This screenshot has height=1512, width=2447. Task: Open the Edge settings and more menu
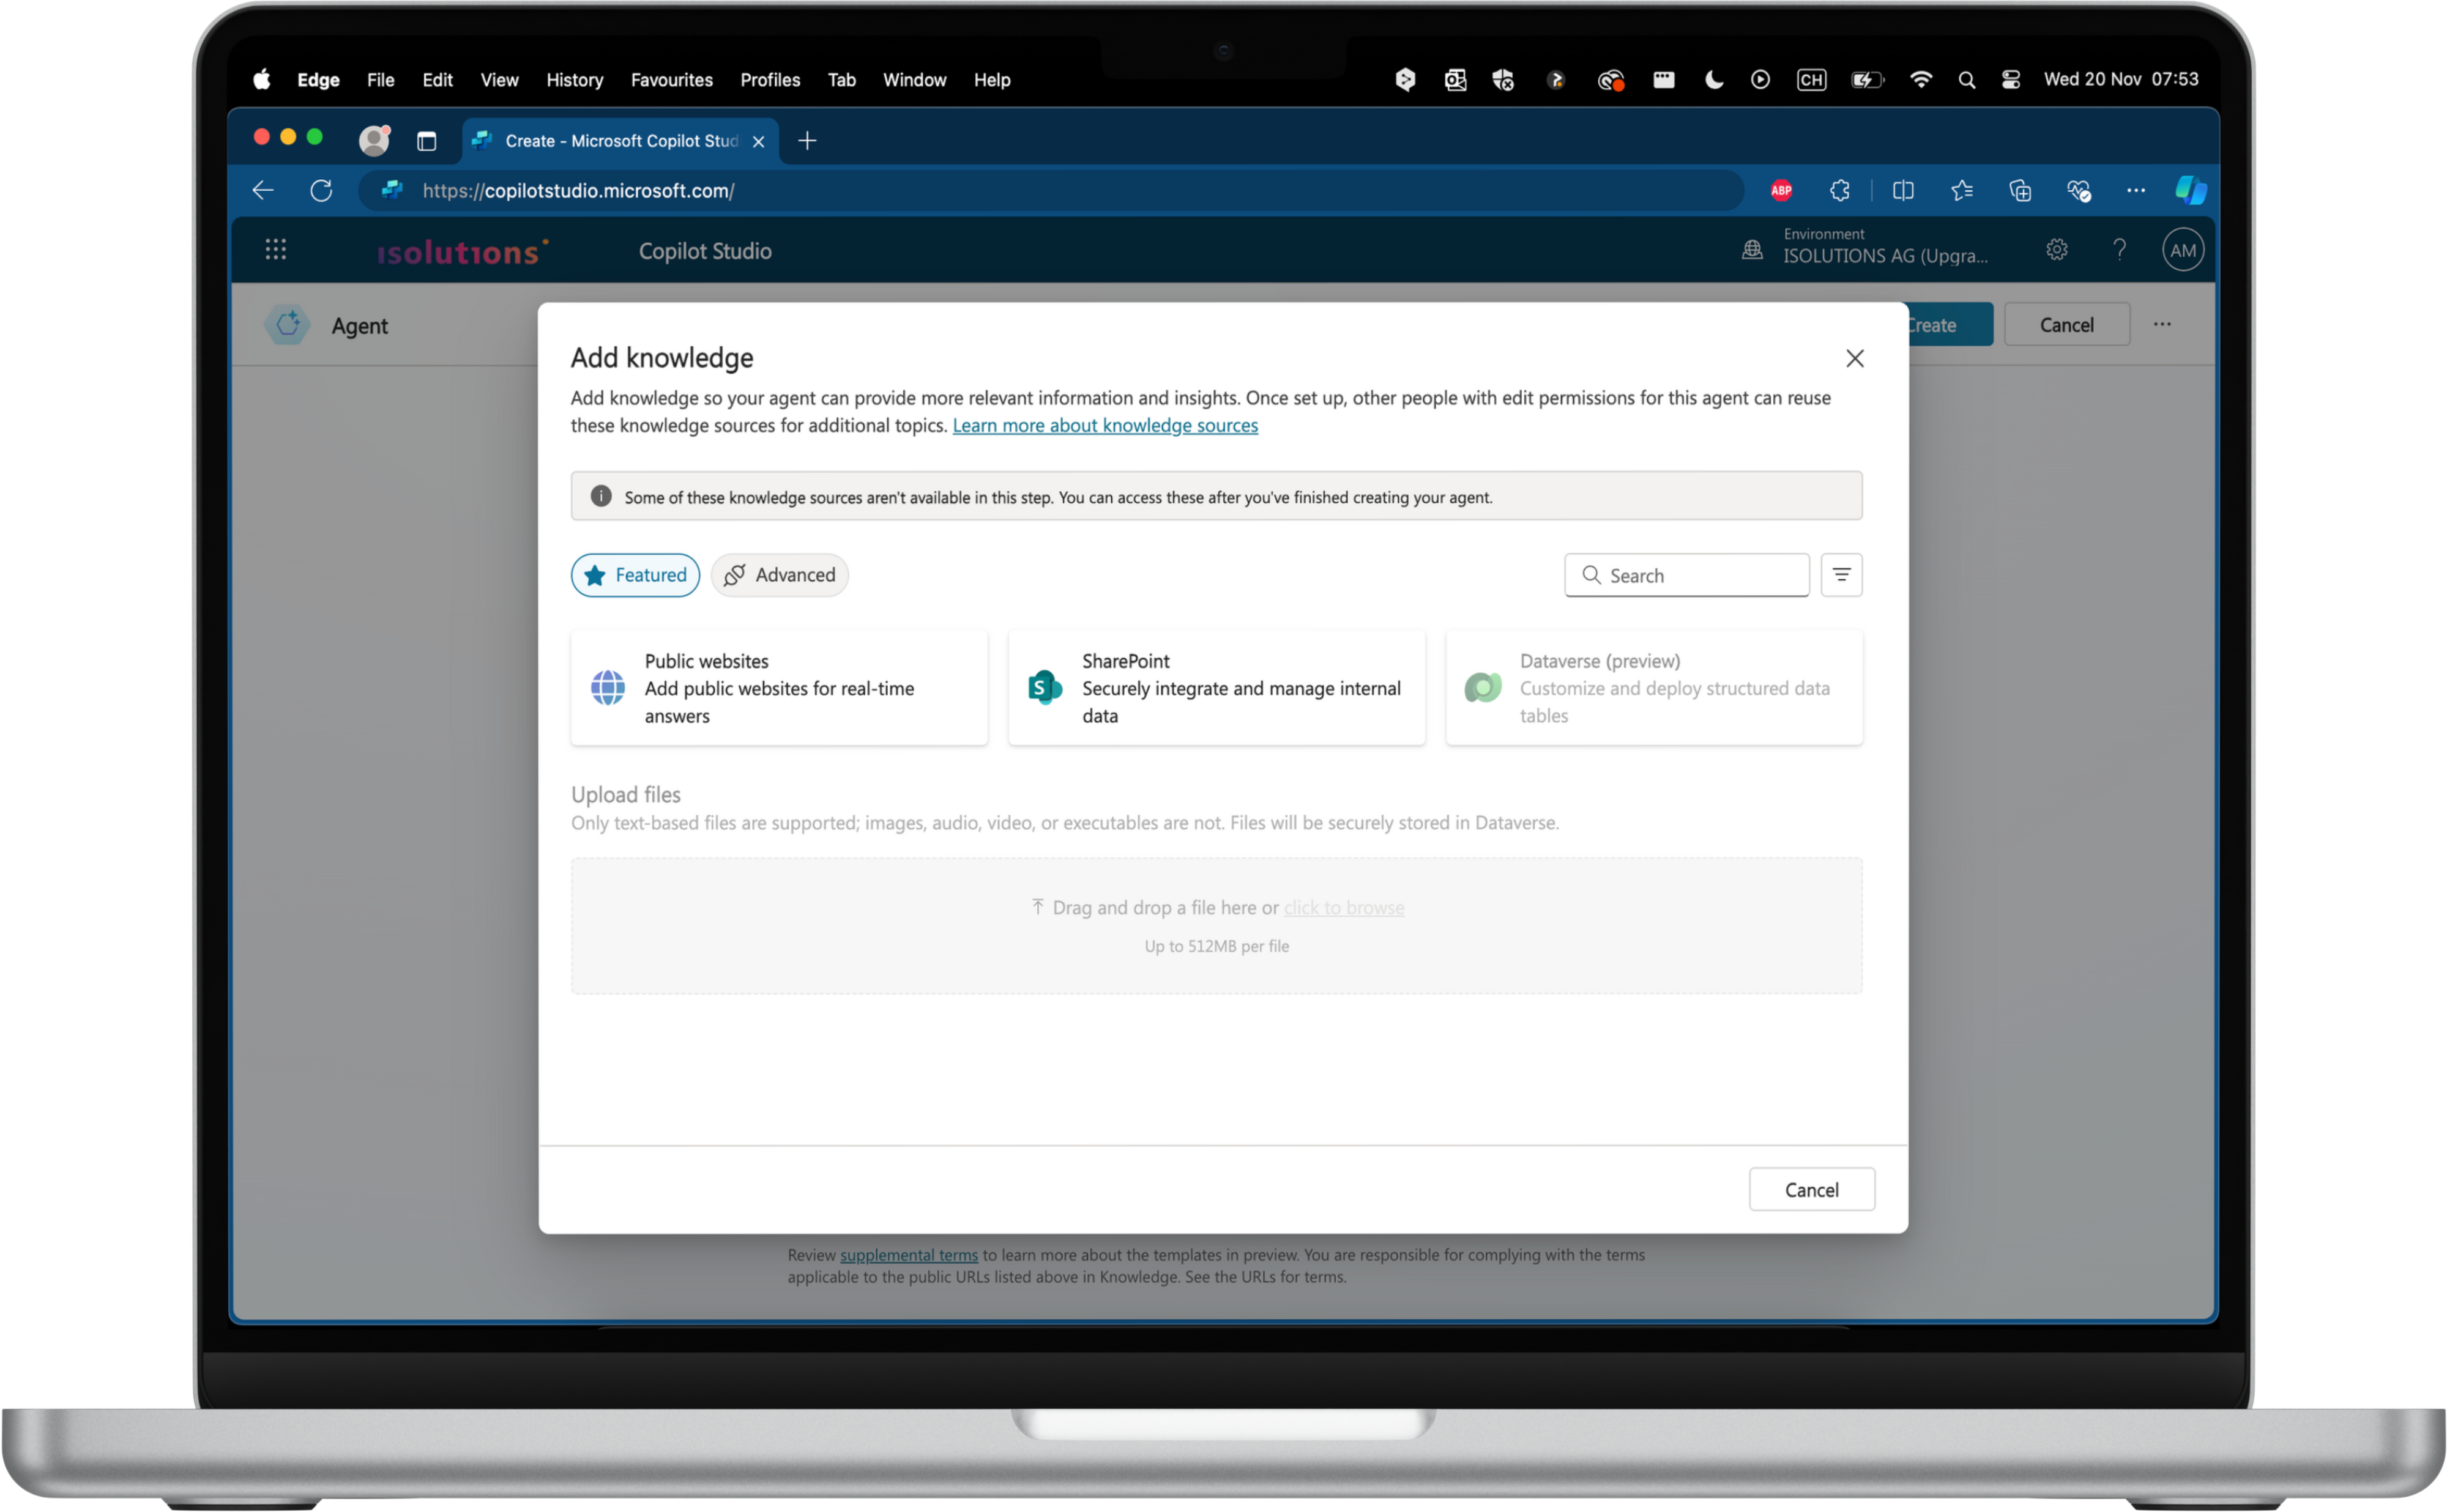(x=2135, y=190)
